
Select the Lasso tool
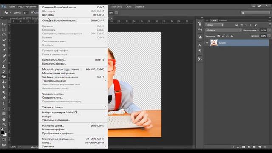tap(4, 35)
